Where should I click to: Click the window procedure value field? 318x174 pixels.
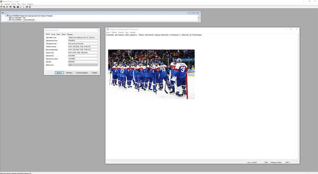pyautogui.click(x=83, y=43)
